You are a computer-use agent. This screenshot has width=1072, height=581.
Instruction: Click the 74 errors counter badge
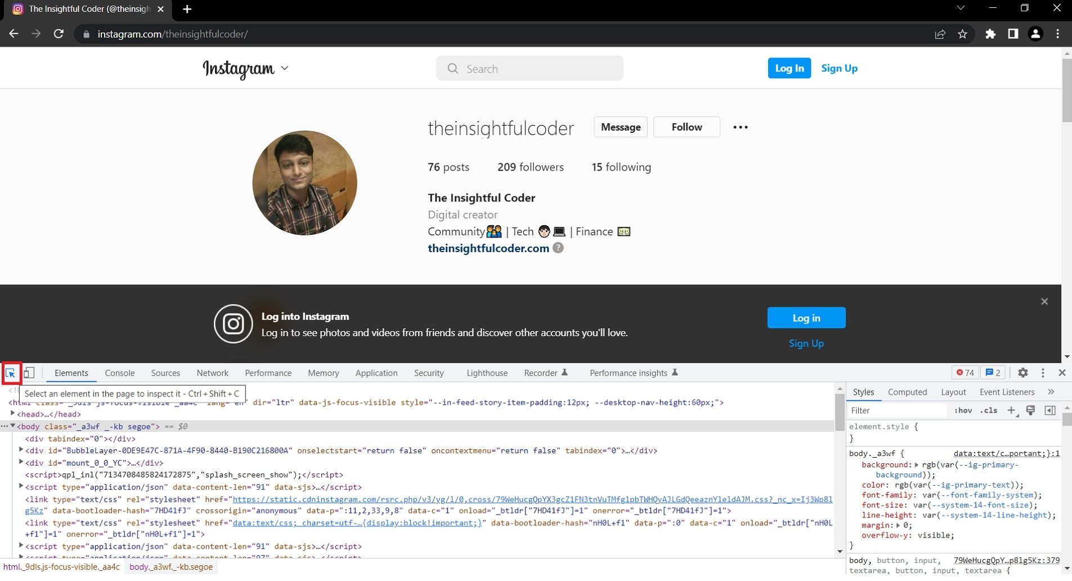pos(966,373)
